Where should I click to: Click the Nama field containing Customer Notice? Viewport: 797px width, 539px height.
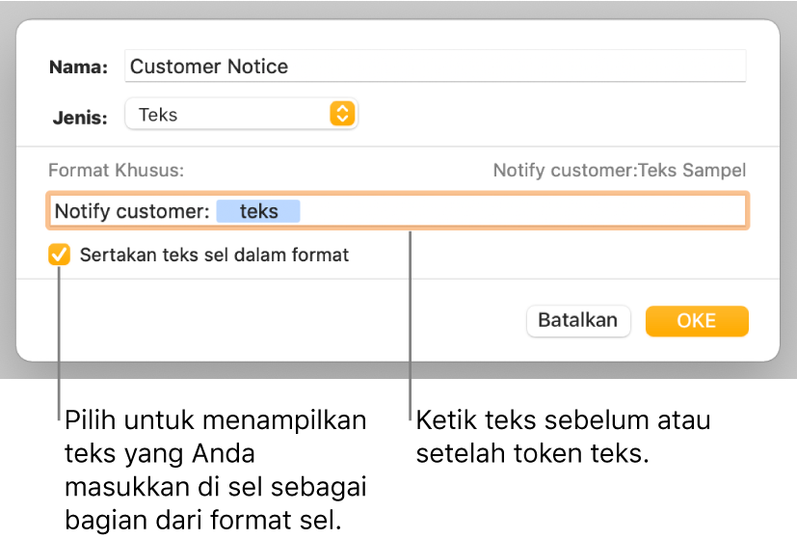click(x=435, y=67)
